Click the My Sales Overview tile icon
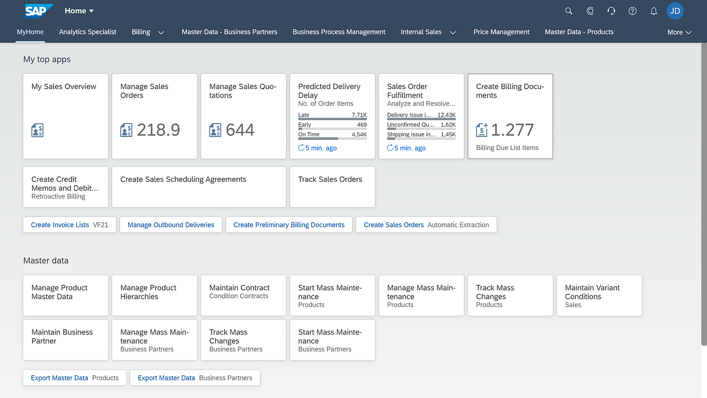This screenshot has height=398, width=707. coord(37,130)
